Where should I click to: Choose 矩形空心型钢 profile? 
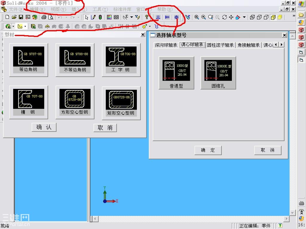121,103
